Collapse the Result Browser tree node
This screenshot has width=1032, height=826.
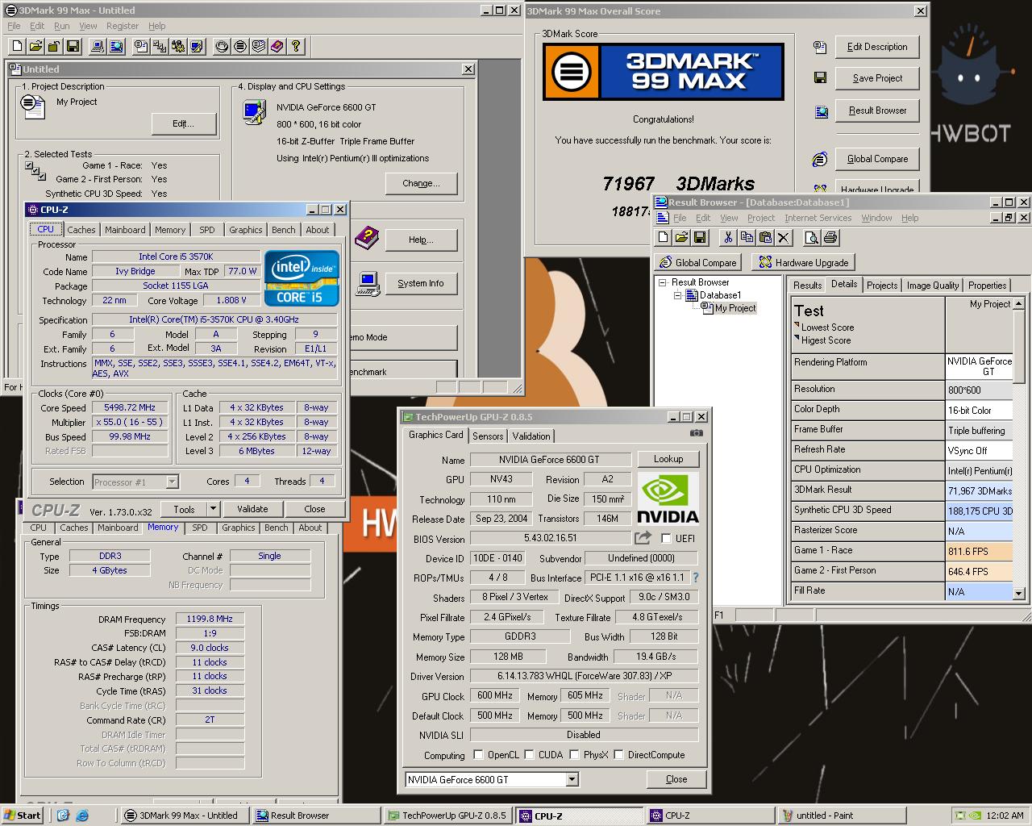click(663, 282)
